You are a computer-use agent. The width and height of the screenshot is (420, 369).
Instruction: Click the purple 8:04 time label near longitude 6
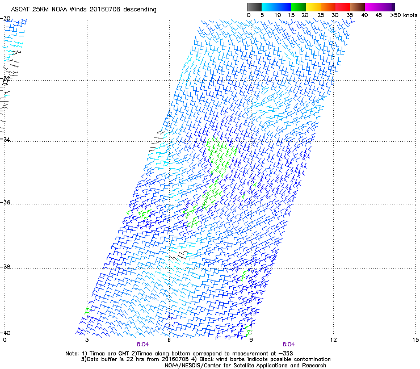(x=143, y=345)
